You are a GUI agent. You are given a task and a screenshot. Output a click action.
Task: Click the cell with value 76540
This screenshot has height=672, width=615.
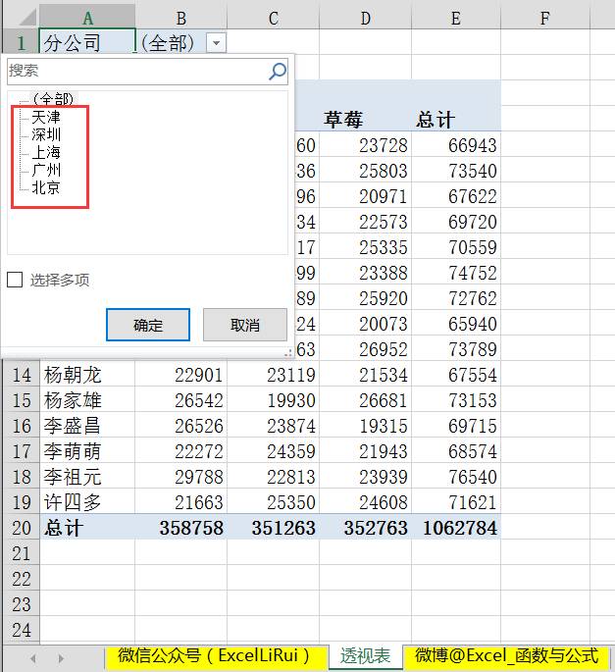click(456, 477)
